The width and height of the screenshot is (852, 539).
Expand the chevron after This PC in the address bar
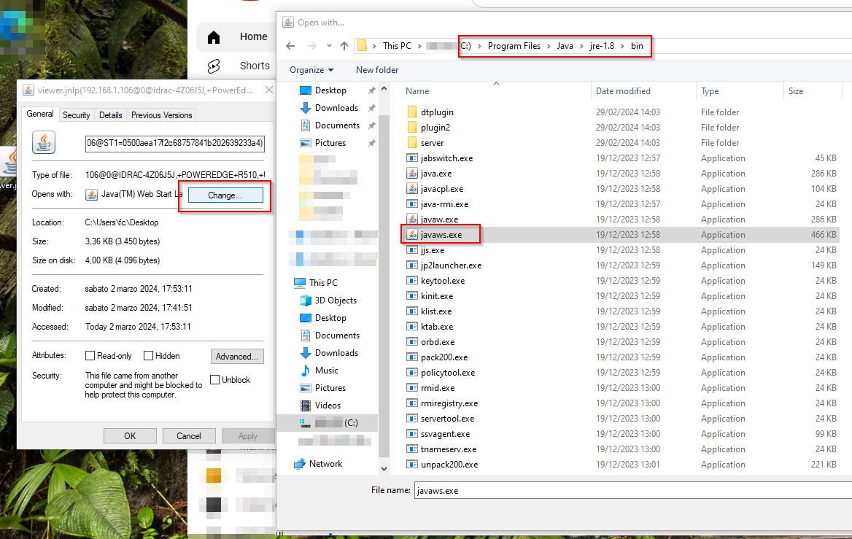coord(419,46)
